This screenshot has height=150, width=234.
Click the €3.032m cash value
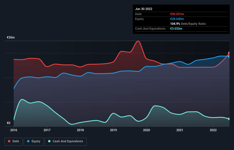[176, 29]
